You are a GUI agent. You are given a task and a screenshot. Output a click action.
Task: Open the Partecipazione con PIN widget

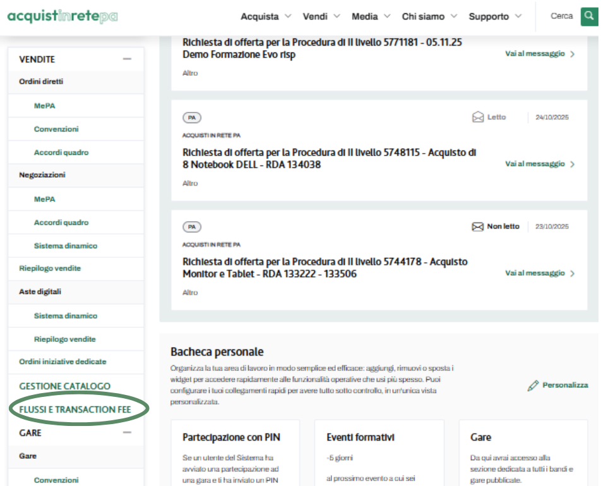tap(231, 437)
